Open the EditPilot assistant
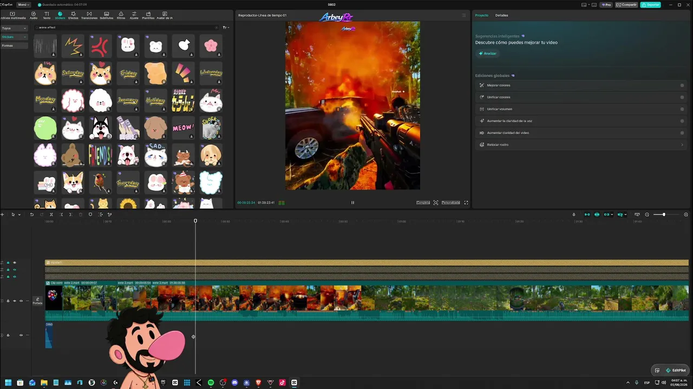The height and width of the screenshot is (389, 693). tap(676, 370)
